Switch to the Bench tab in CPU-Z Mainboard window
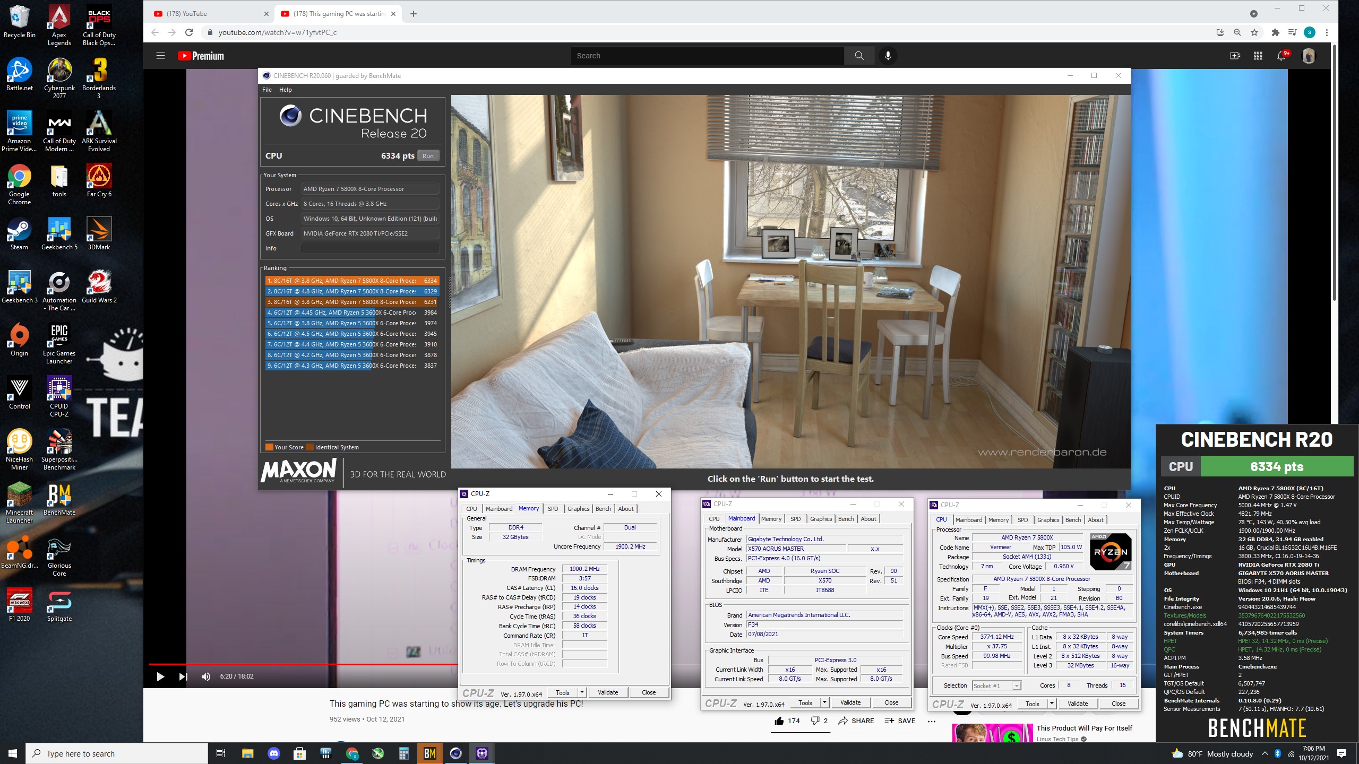The height and width of the screenshot is (764, 1359). (x=846, y=519)
